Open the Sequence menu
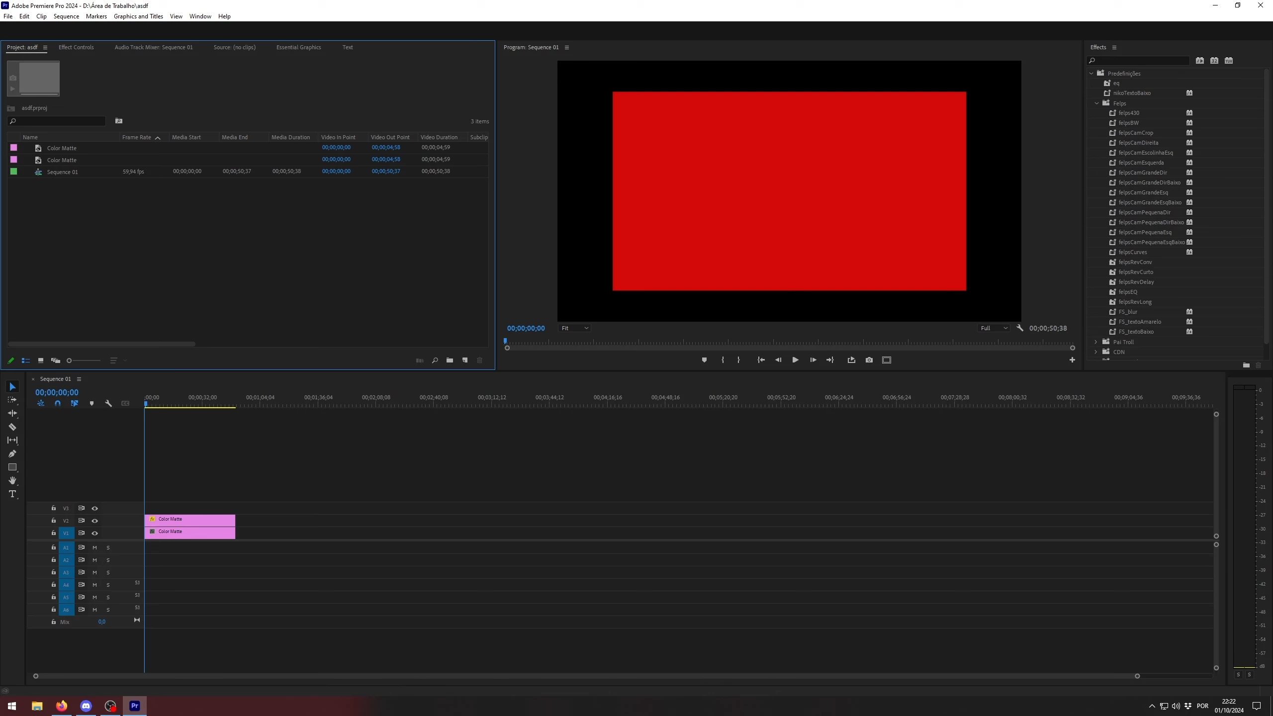 [66, 16]
